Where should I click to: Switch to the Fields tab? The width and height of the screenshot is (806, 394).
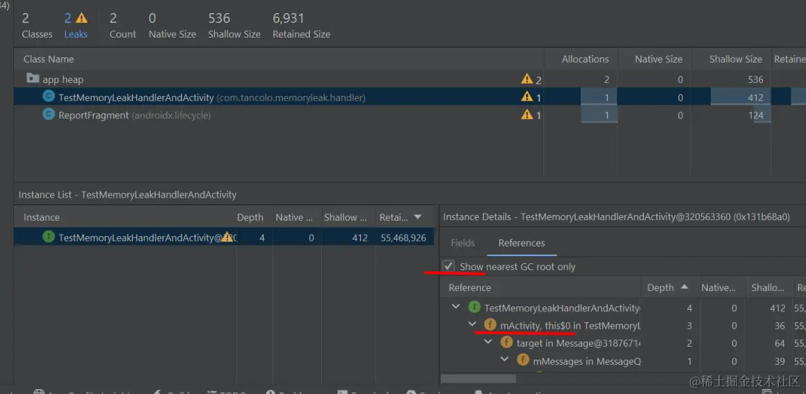(462, 244)
